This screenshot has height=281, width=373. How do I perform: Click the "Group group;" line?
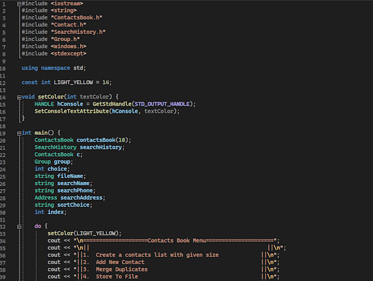click(x=54, y=162)
